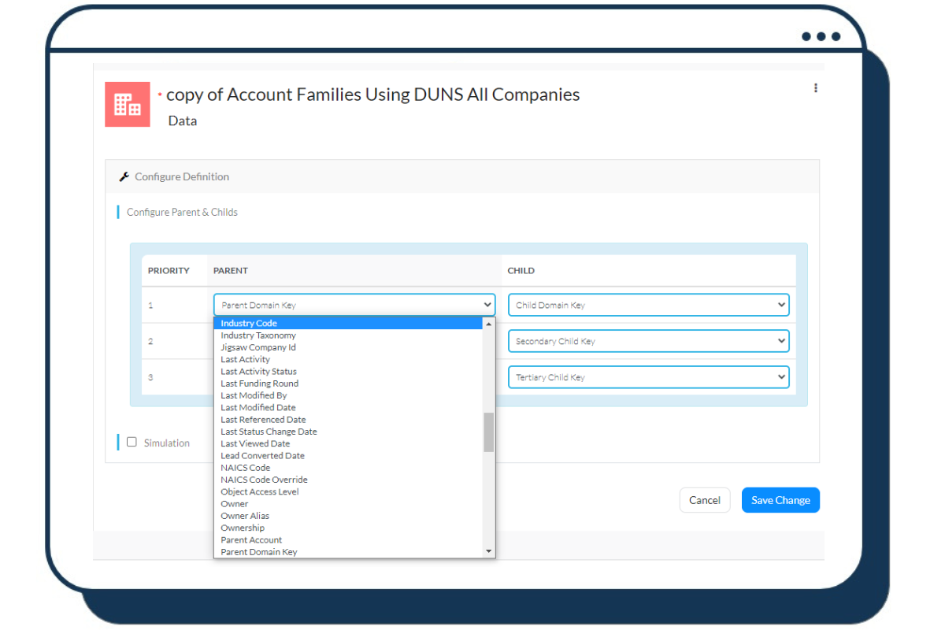Click the wrench icon beside Configure Definition
Viewport: 945px width, 630px height.
(124, 176)
